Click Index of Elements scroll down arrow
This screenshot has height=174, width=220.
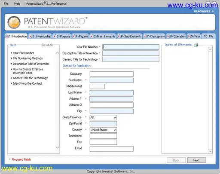210,151
